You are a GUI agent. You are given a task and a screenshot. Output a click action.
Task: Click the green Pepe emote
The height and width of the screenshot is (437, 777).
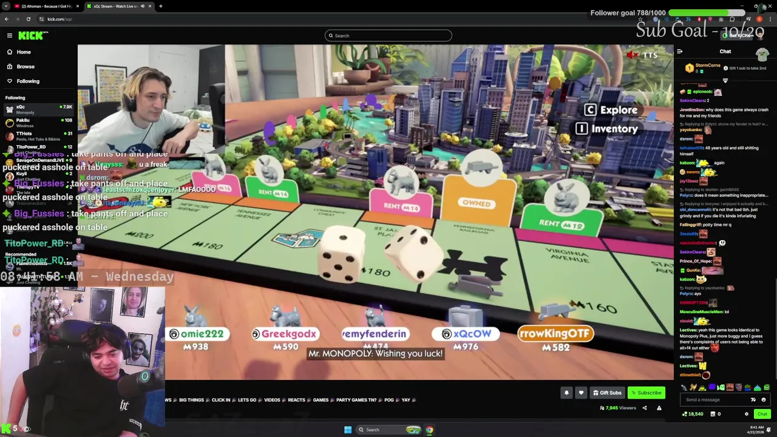tap(767, 387)
